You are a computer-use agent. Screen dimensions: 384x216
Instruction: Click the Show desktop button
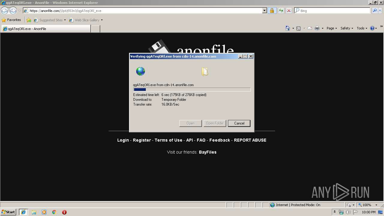[381, 212]
